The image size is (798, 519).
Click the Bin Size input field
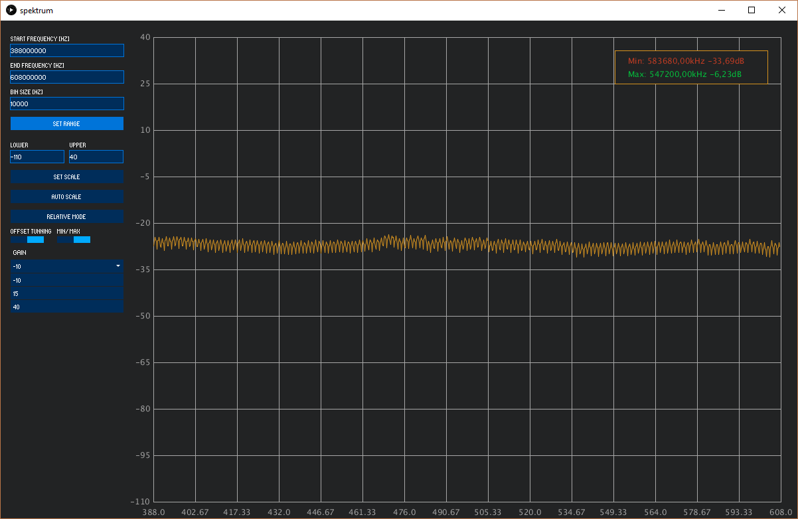tap(67, 104)
